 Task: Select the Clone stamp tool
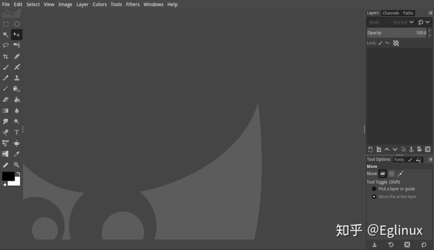click(x=17, y=78)
